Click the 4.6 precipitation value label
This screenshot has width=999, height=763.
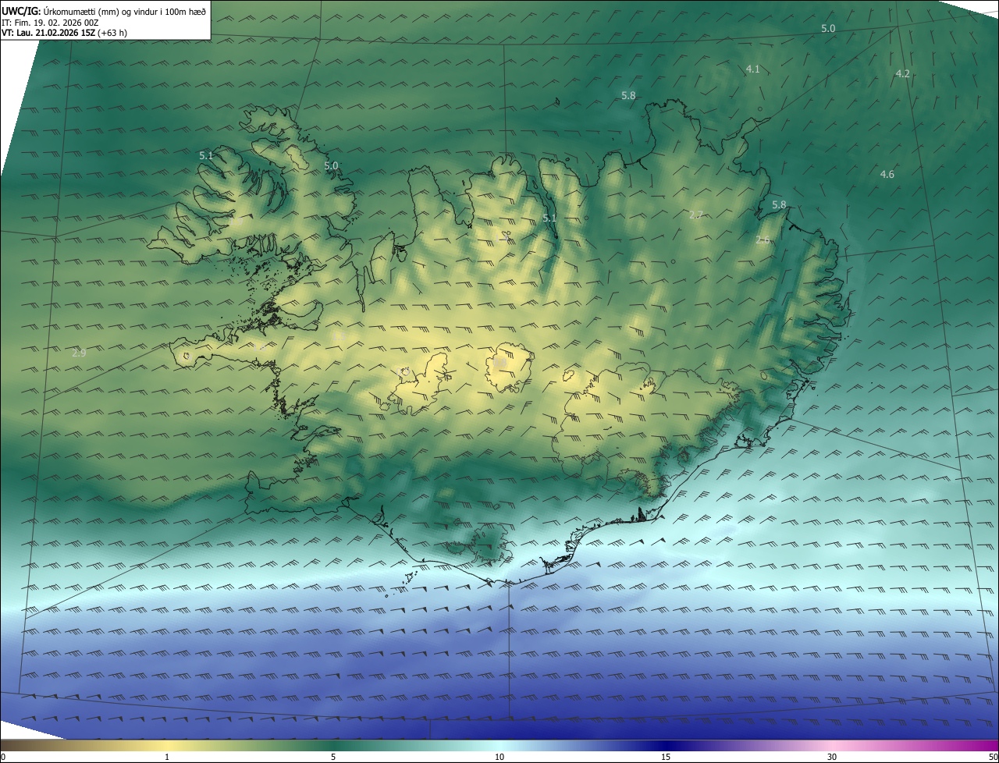887,175
